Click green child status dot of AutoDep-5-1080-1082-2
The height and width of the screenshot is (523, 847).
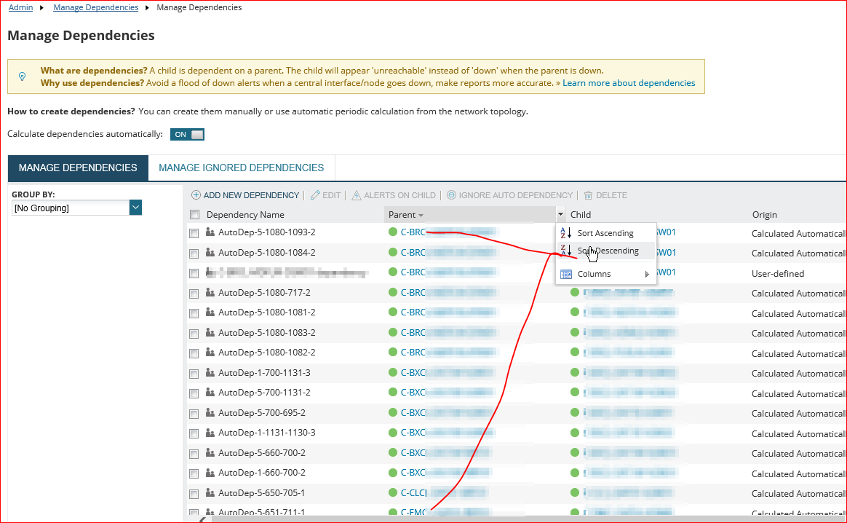click(x=575, y=352)
